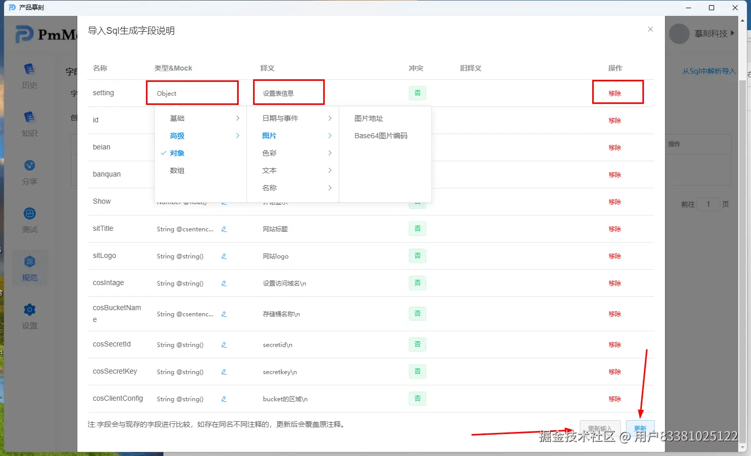Click the 网站标题 definition text
751x456 pixels.
275,229
